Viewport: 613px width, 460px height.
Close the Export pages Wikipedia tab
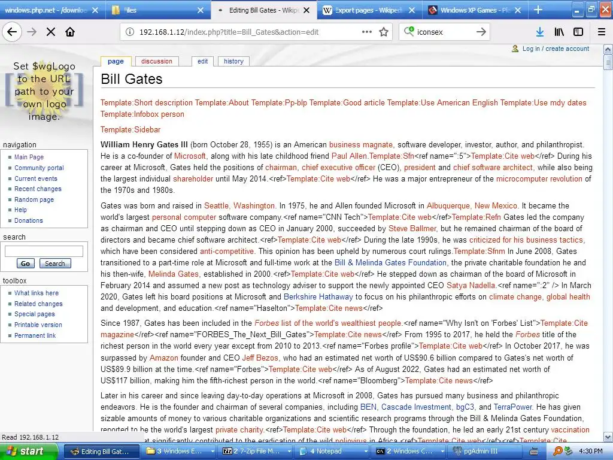pyautogui.click(x=412, y=10)
